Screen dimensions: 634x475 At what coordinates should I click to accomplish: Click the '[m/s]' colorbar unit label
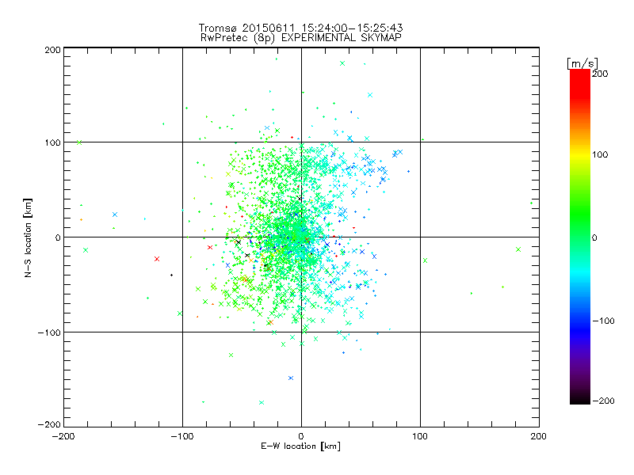(582, 63)
